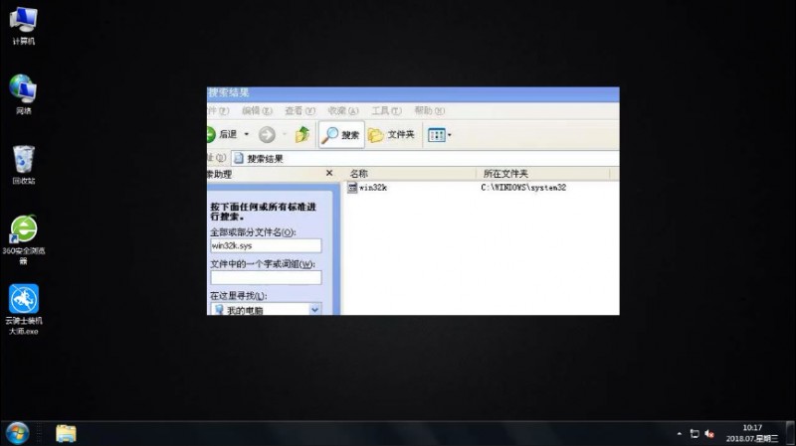Launch the 云骑士装机大师.exe desktop icon

23,309
